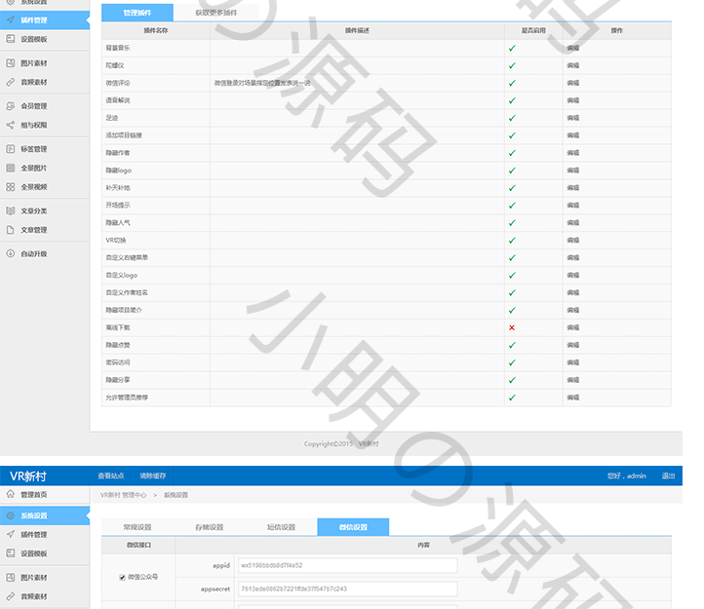This screenshot has height=609, width=704.
Task: Open 会员管理 via its user icon
Action: point(11,106)
